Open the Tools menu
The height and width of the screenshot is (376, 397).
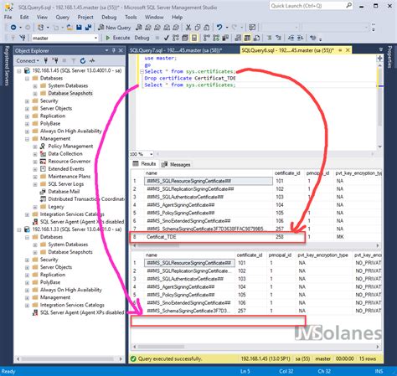131,17
